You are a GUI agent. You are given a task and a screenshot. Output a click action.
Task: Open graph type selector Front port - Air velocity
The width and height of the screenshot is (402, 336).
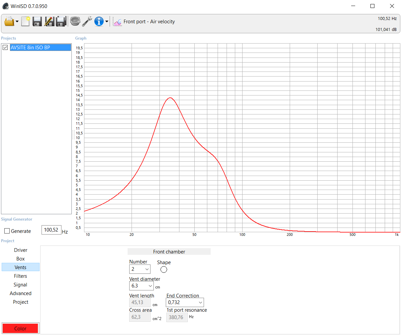(x=145, y=22)
